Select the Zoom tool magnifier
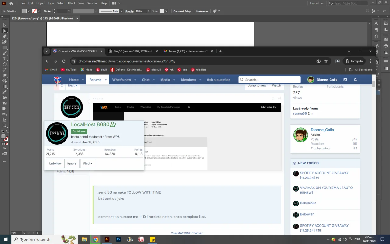Image resolution: width=390 pixels, height=244 pixels. point(5,125)
